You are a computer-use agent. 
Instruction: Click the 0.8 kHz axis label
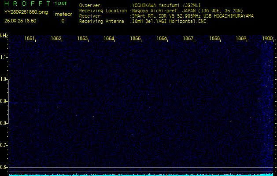click(x=3, y=123)
